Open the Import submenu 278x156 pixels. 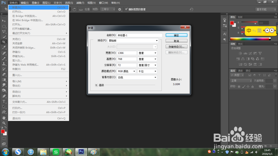pos(39,81)
